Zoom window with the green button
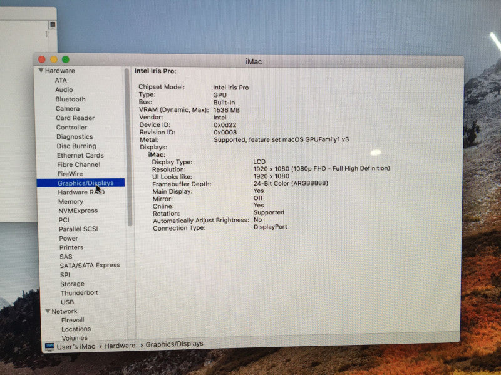Viewport: 501px width, 375px height. tap(66, 59)
